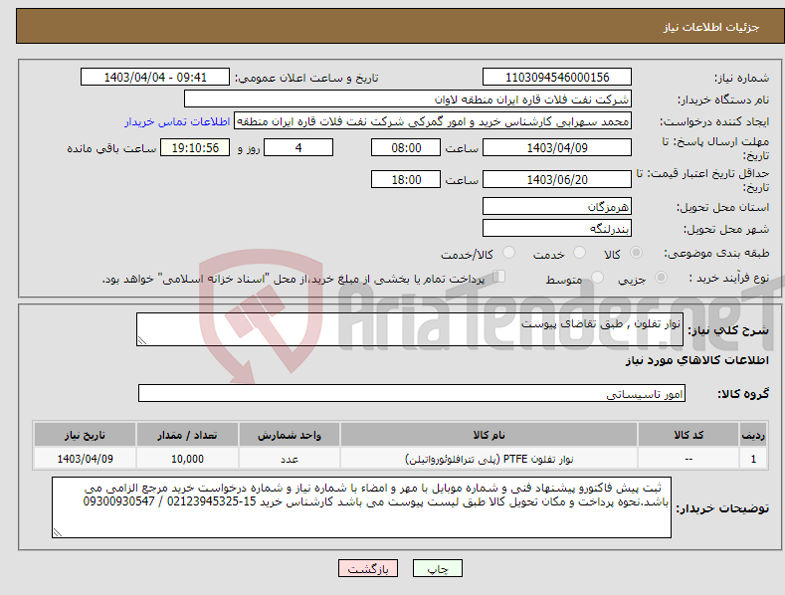
Task: Open the buyer contact info link
Action: point(177,121)
